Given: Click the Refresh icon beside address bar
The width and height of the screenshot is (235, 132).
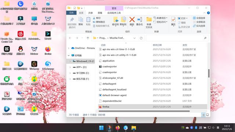Looking at the screenshot, I should [x=141, y=38].
